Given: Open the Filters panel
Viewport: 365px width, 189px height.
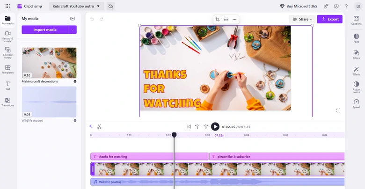Looking at the screenshot, I should 357,54.
